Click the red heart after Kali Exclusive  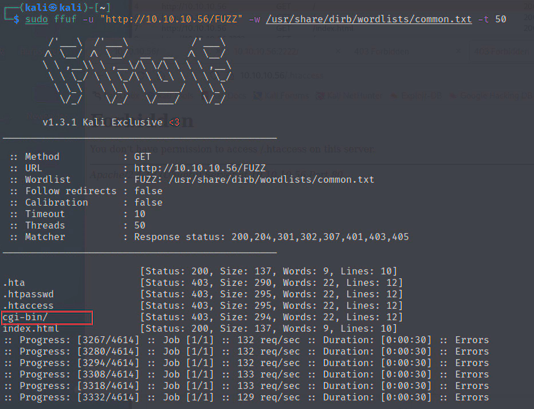pyautogui.click(x=174, y=122)
